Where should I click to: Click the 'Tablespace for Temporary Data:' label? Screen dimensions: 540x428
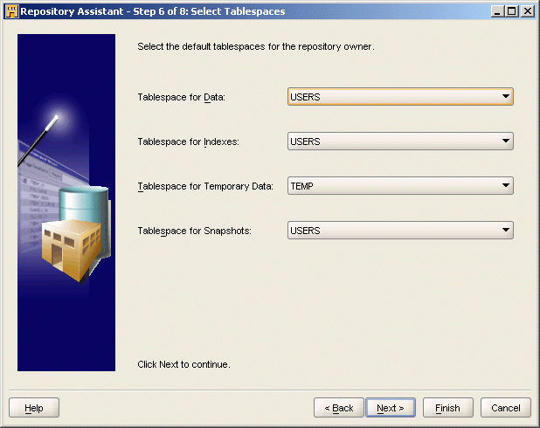[205, 186]
